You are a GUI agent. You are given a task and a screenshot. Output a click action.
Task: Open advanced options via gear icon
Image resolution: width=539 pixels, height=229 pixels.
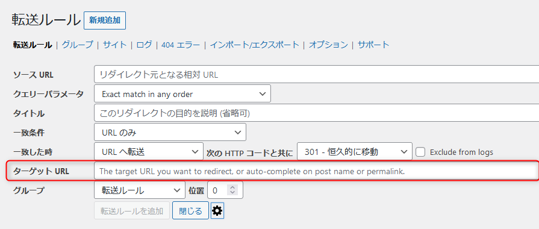click(x=217, y=210)
